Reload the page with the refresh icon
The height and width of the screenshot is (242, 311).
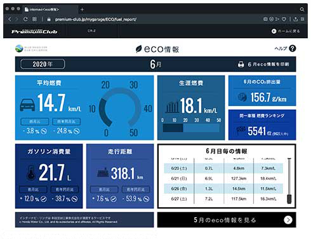point(25,19)
